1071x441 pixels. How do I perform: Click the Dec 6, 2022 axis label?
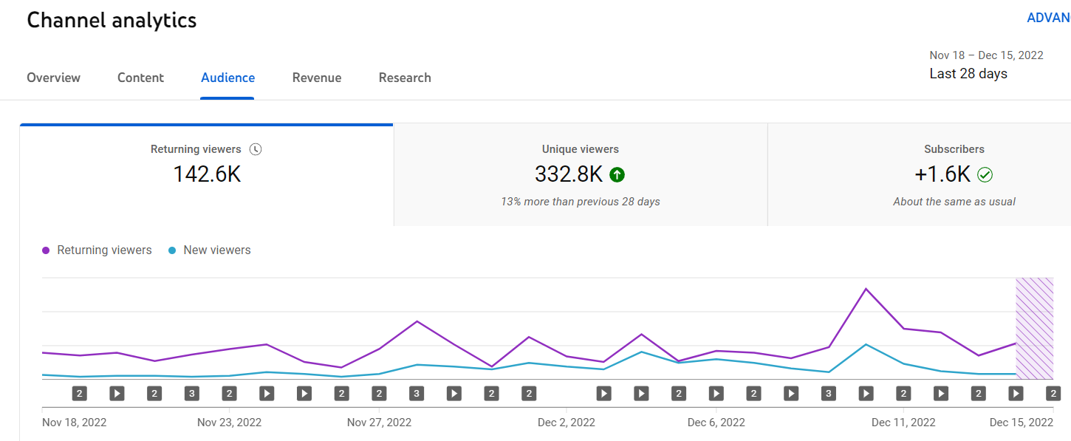pyautogui.click(x=716, y=423)
